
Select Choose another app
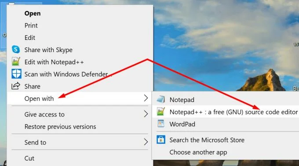[x=198, y=152]
